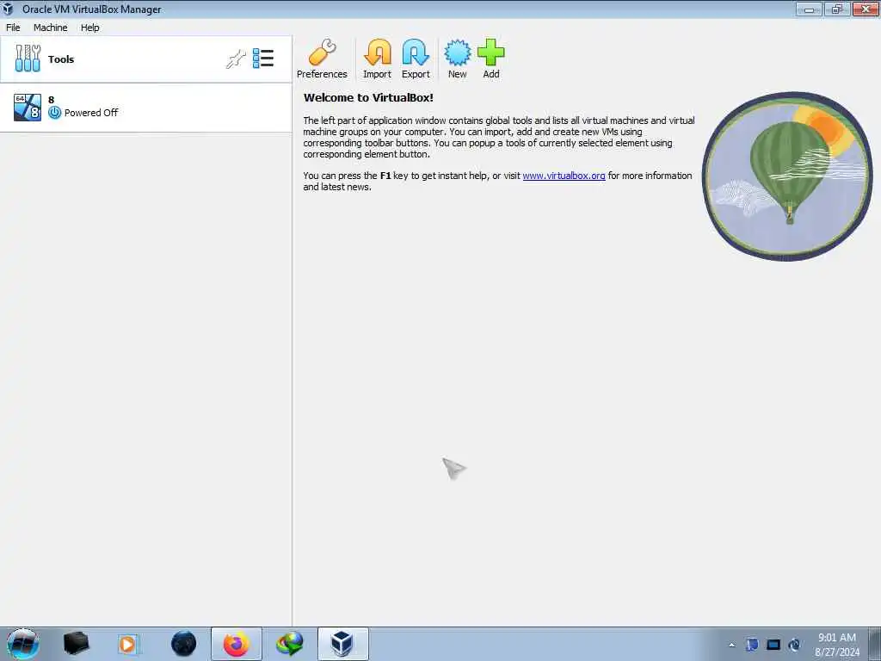Viewport: 881px width, 661px height.
Task: Click the balloon welcome illustration
Action: [787, 176]
